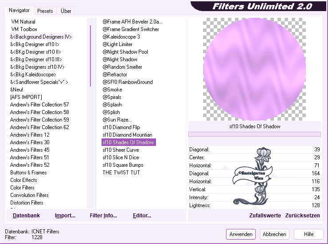Select Andrew's Filters 45

[x=30, y=150]
